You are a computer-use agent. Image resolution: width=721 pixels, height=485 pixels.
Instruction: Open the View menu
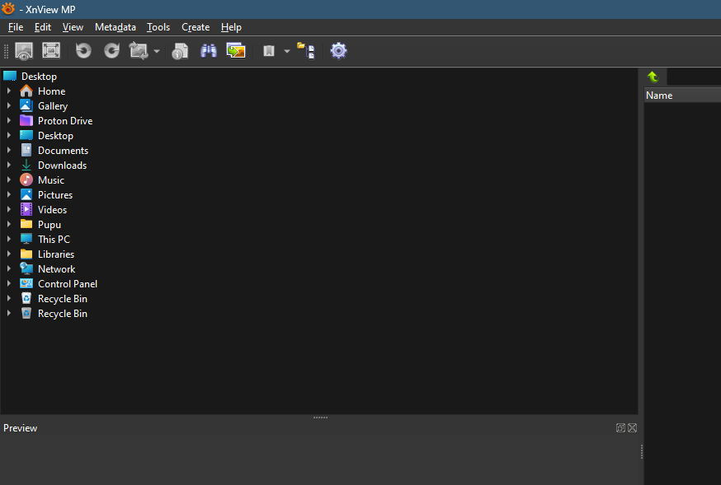pyautogui.click(x=73, y=27)
